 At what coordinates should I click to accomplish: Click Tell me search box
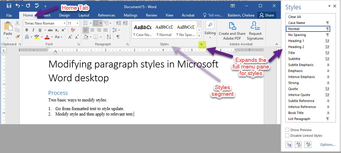pos(213,15)
